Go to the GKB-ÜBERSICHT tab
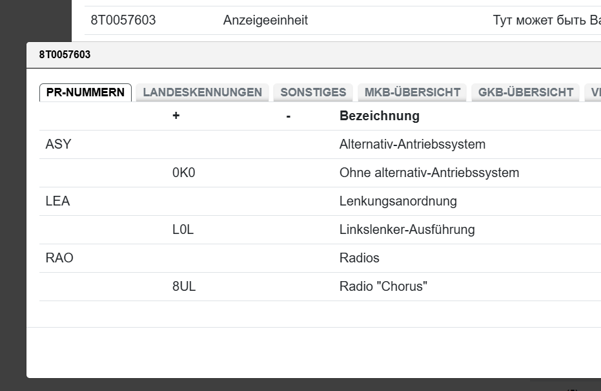Screen dimensions: 601x391 (x=525, y=92)
